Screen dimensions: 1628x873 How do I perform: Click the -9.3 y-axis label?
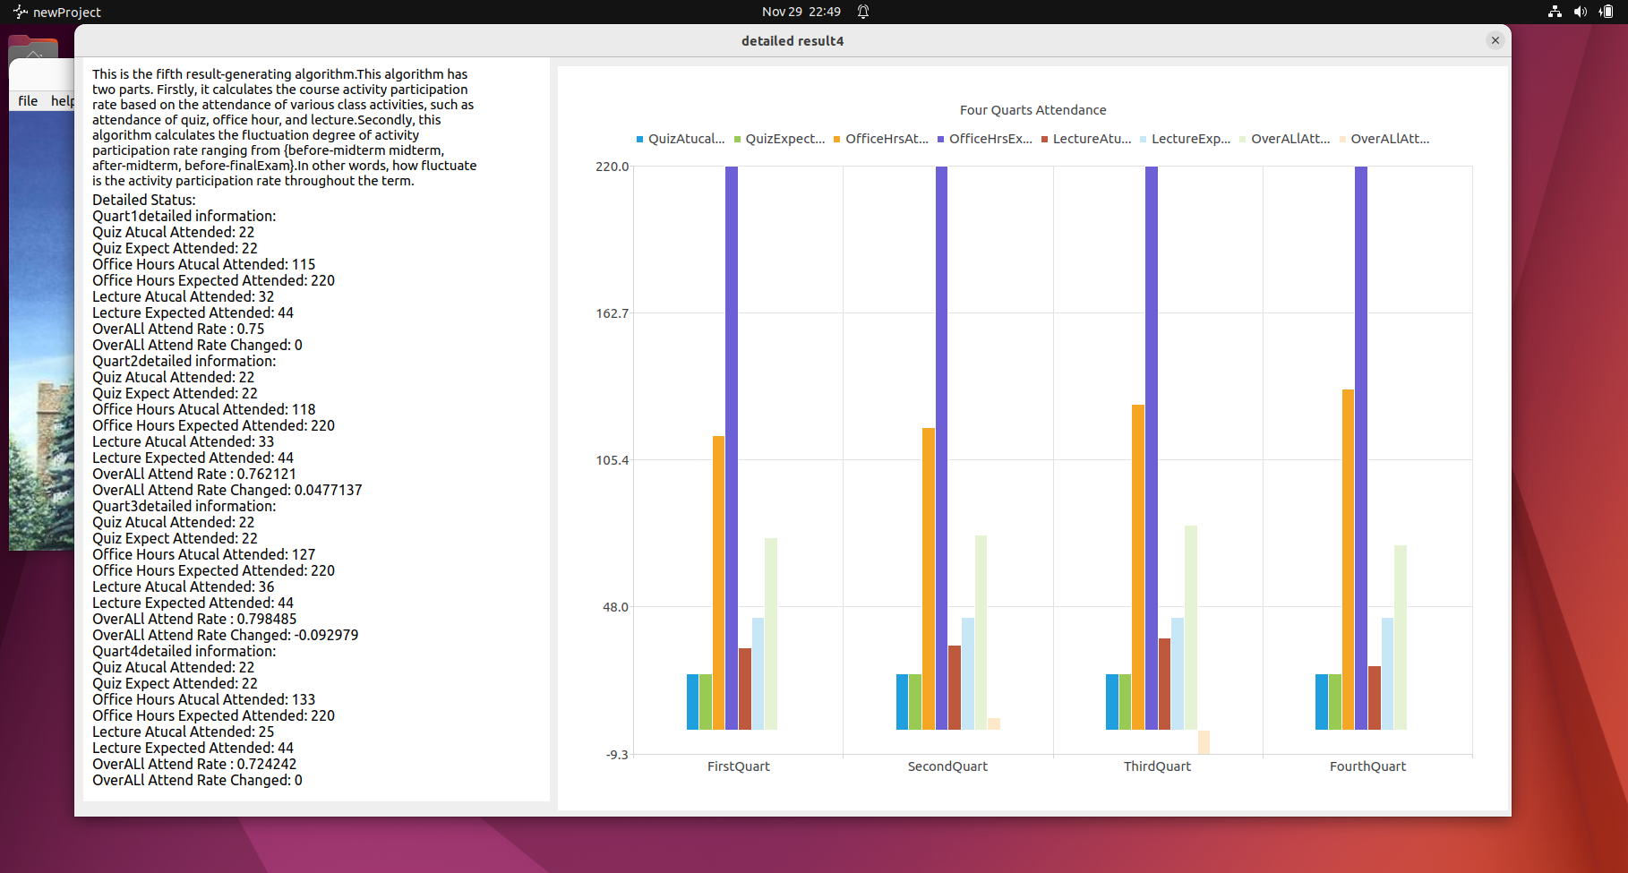[x=617, y=755]
